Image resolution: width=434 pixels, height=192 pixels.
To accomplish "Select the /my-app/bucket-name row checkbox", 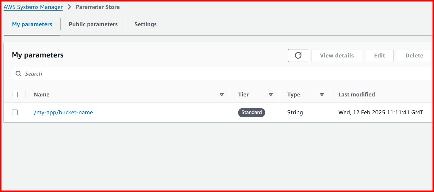I will click(x=15, y=113).
